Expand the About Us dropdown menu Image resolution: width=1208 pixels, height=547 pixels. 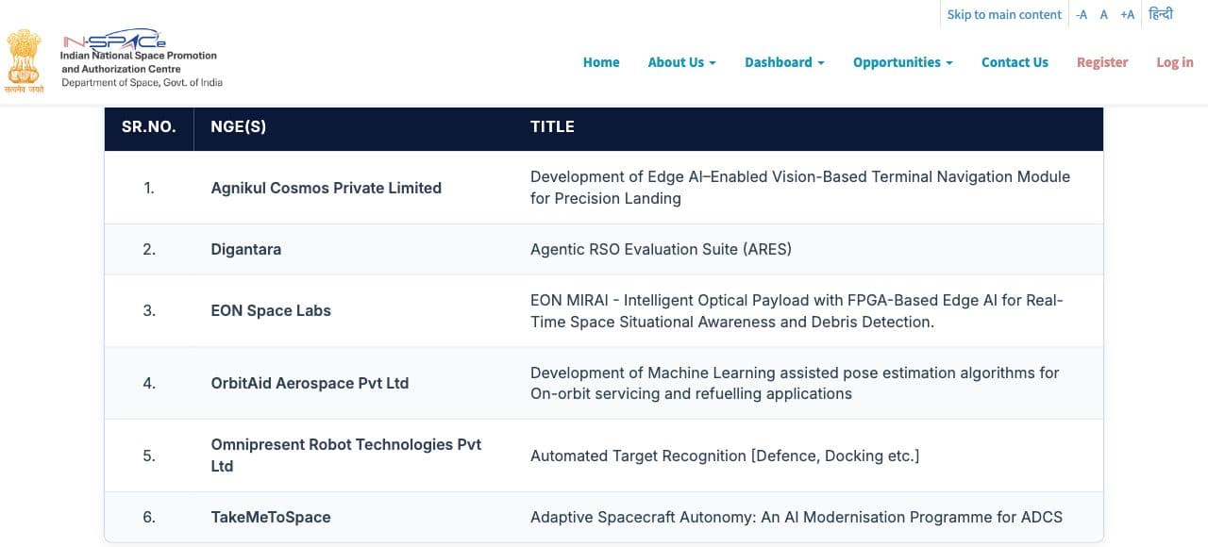coord(681,62)
